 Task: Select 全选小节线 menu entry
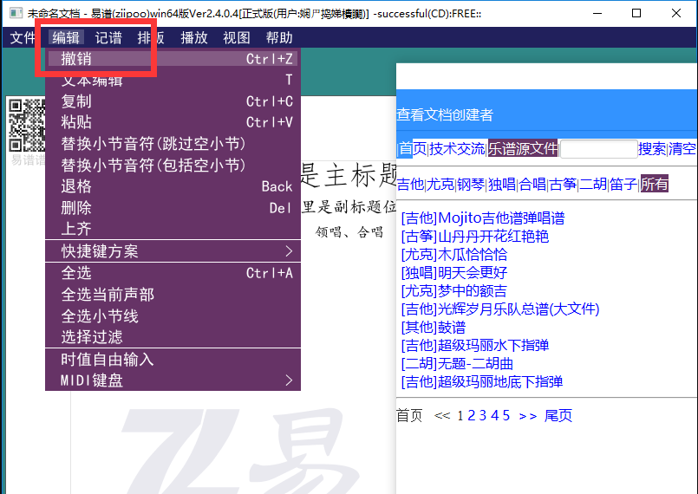(173, 316)
